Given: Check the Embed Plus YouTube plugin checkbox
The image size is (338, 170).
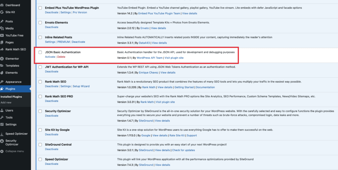Looking at the screenshot, I should point(40,8).
